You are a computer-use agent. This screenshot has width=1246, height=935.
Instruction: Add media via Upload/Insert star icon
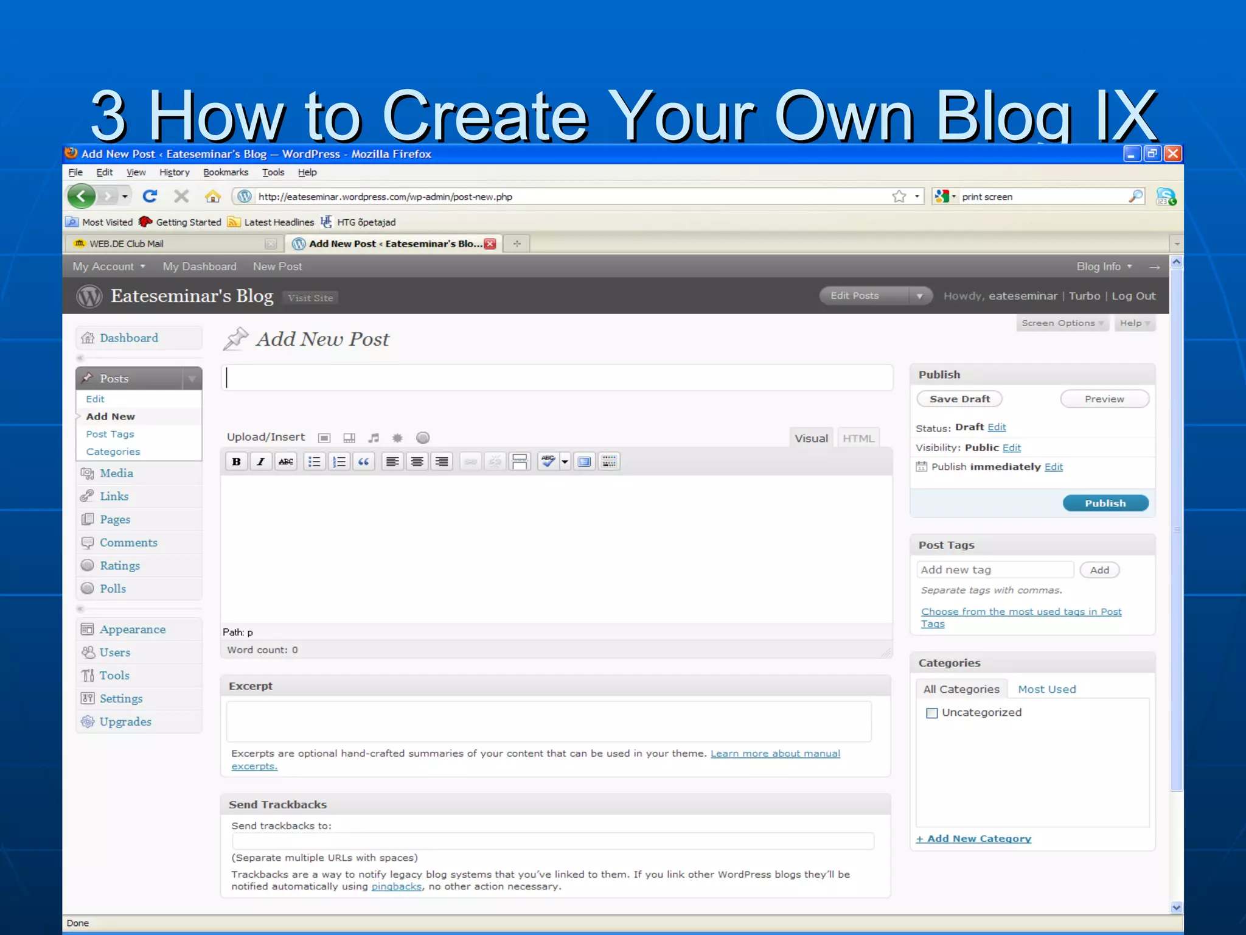[397, 438]
